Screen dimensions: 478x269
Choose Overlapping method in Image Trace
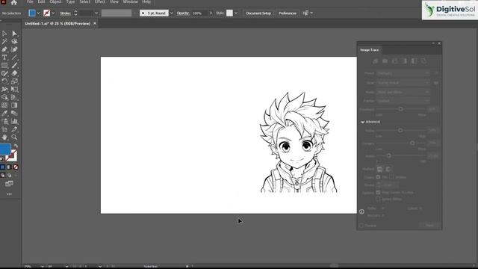[x=388, y=169]
